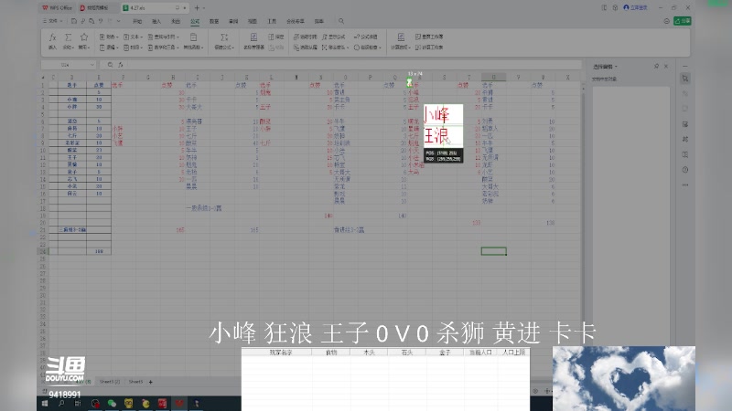
Task: Click the fx icon in formula bar
Action: pos(121,65)
